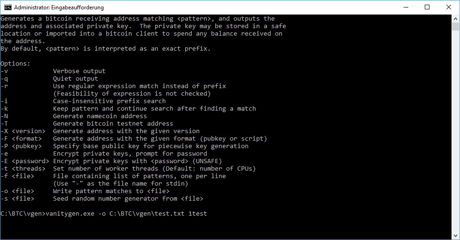Click the Generate namecoin address text
460x240 pixels.
click(x=100, y=116)
